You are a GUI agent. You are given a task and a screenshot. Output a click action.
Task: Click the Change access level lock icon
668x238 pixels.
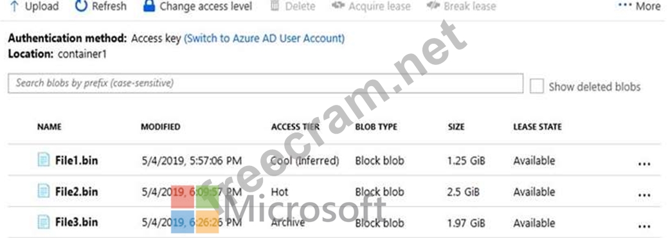pos(149,6)
